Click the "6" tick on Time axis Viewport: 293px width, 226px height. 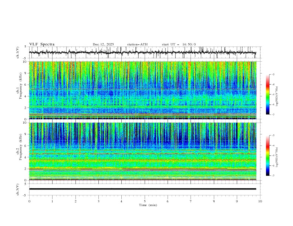point(168,201)
